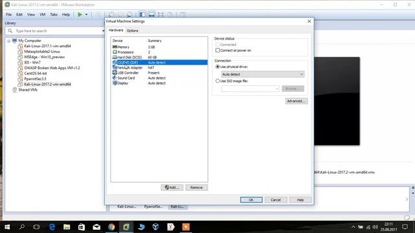This screenshot has width=415, height=233.
Task: Select OWASP Broken Web Apps VM v1.2
Action: pyautogui.click(x=52, y=68)
